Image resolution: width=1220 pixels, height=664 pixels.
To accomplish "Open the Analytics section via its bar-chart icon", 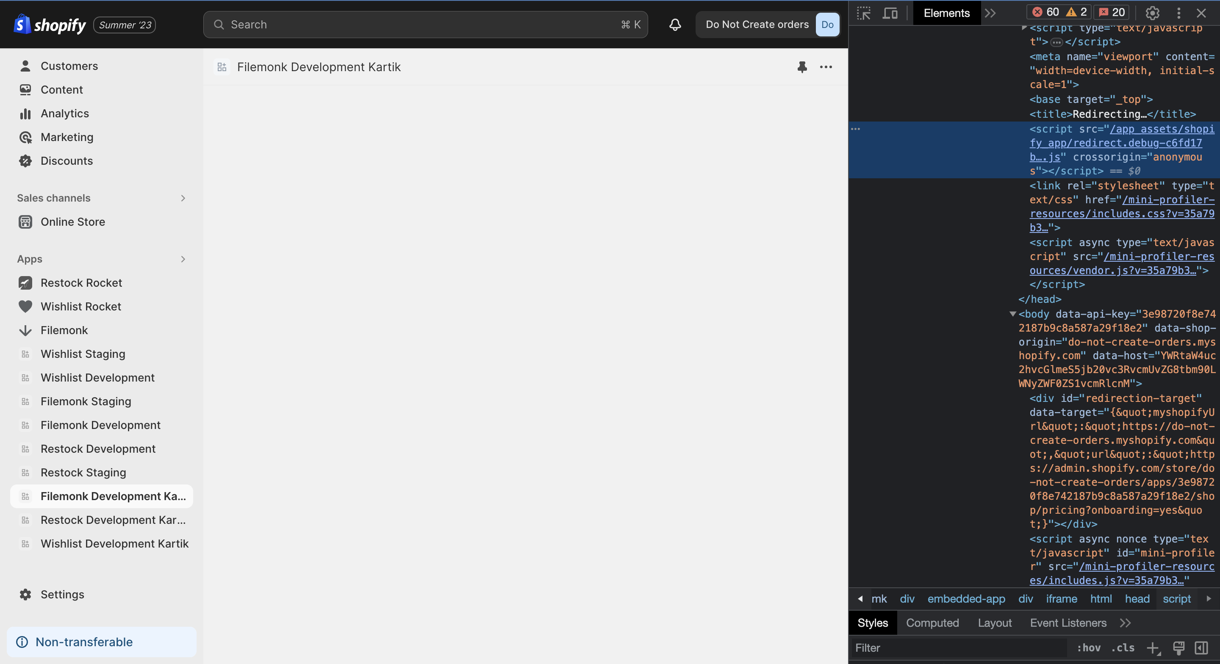I will (25, 113).
